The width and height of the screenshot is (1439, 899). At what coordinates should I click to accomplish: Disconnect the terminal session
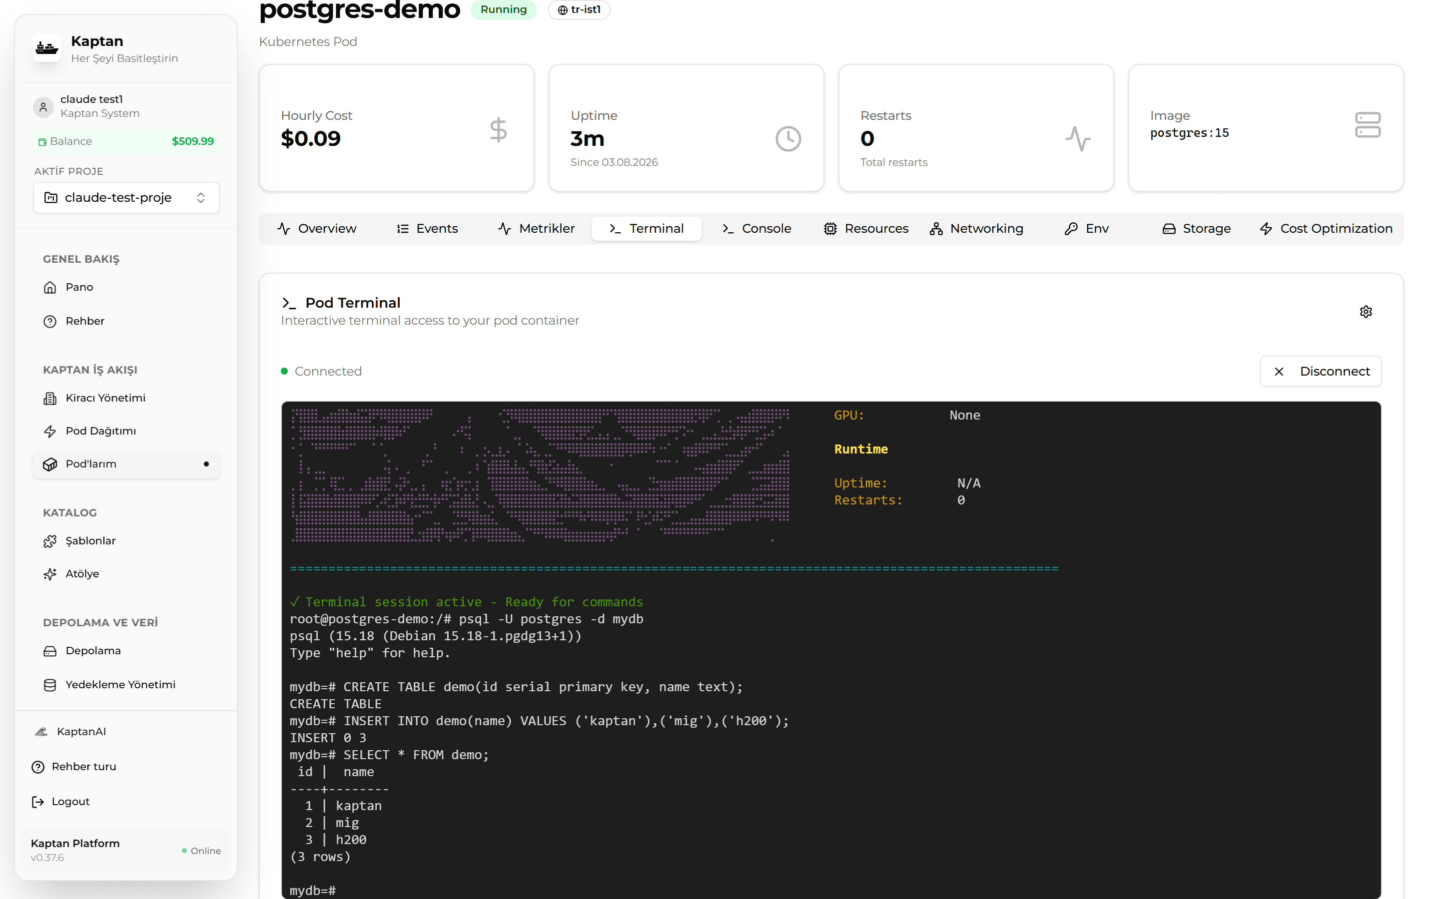point(1321,371)
